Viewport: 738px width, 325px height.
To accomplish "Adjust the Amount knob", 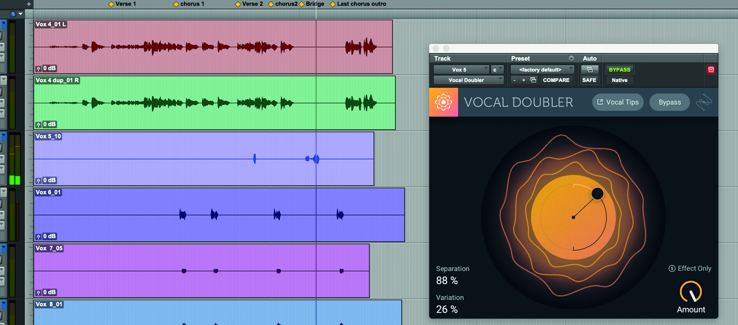I will (x=691, y=292).
